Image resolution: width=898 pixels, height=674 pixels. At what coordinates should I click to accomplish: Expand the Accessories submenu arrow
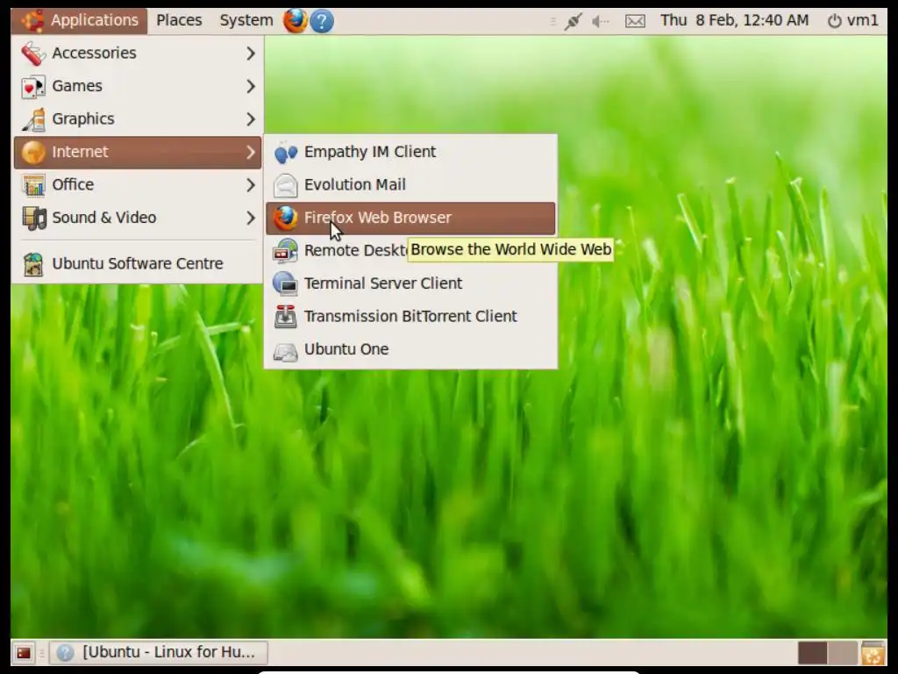tap(250, 54)
